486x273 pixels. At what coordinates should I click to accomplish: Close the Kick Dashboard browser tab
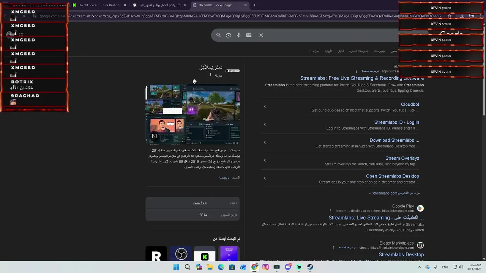pos(125,5)
